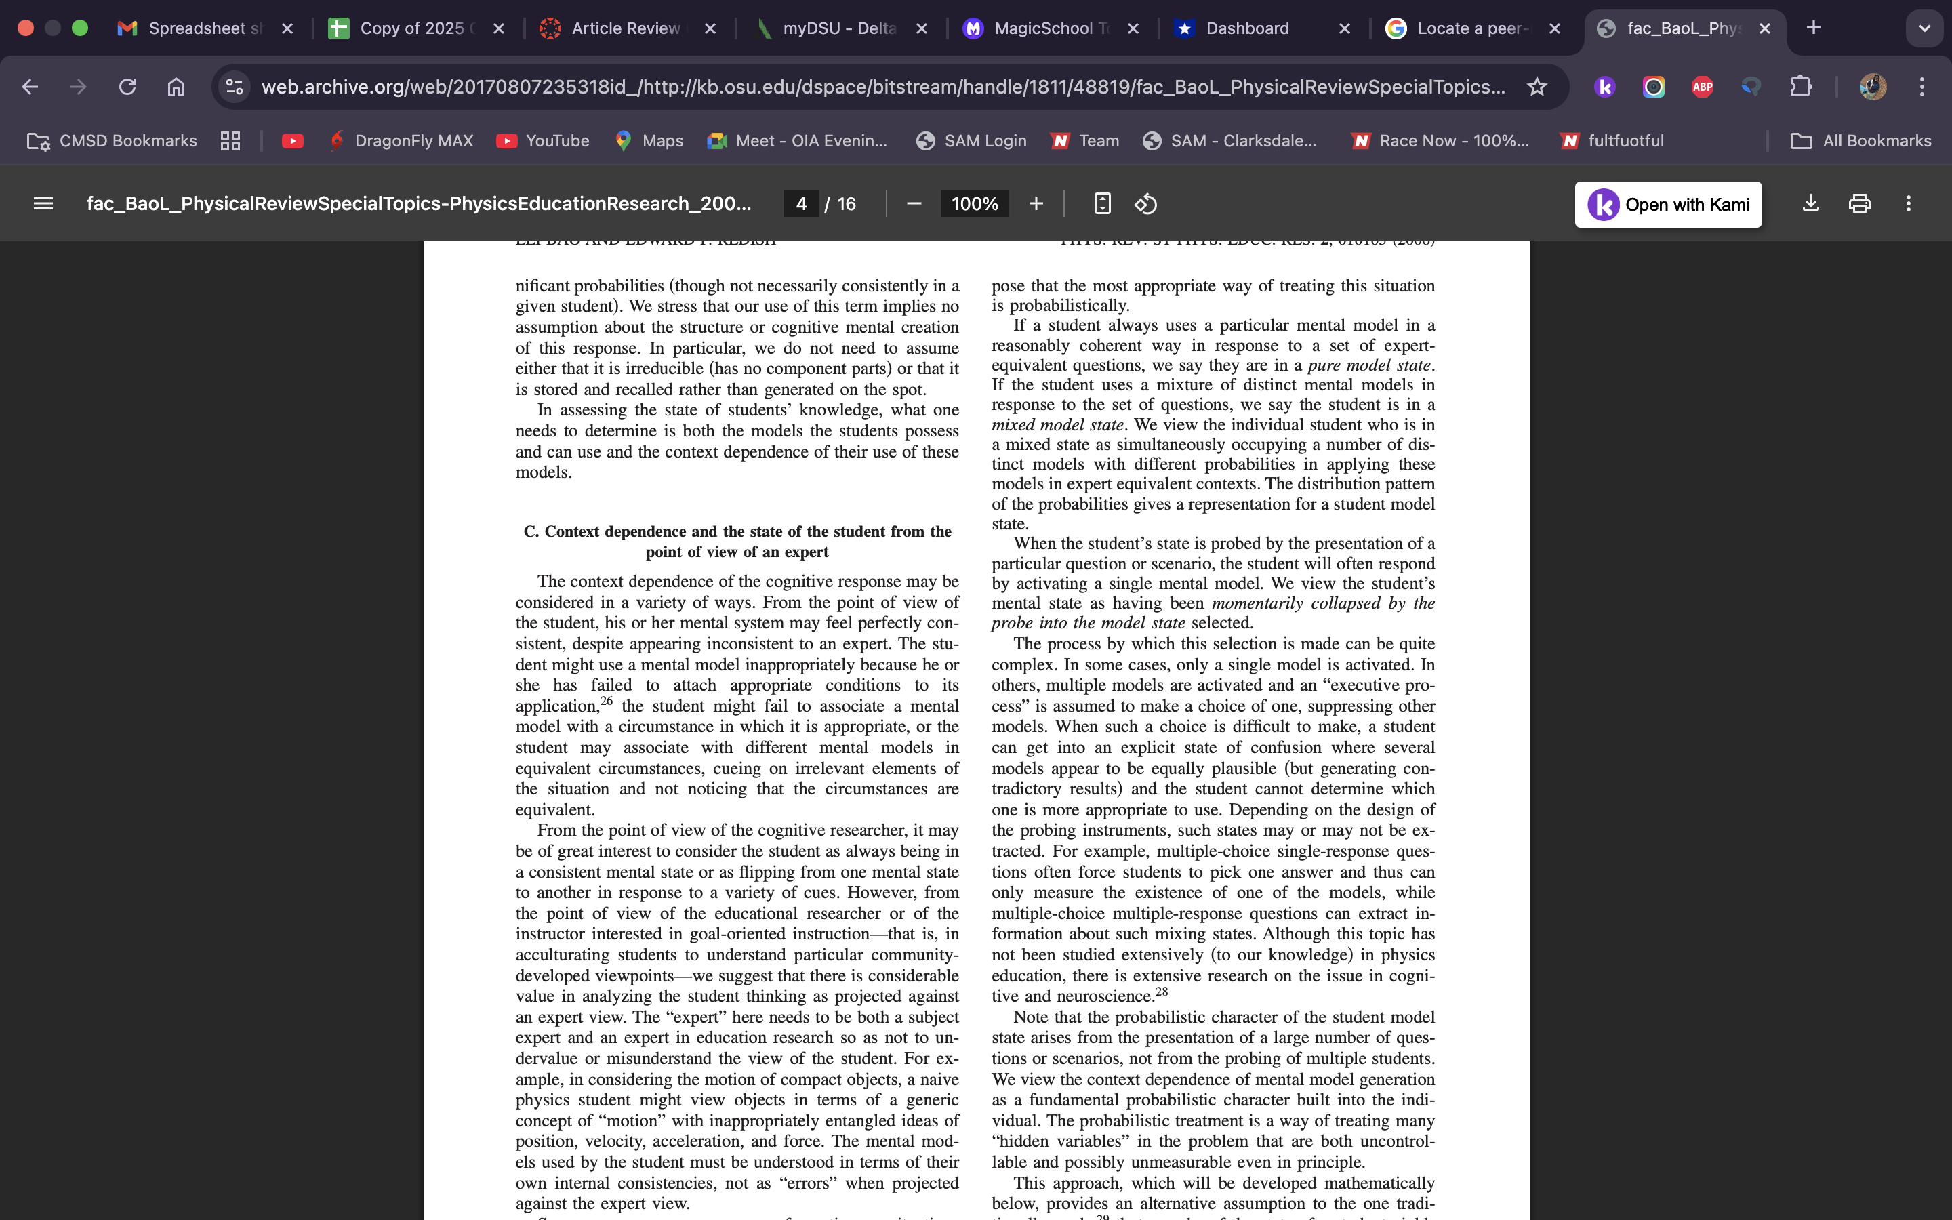Viewport: 1952px width, 1220px height.
Task: Open the Kami browser extension
Action: [x=1604, y=86]
